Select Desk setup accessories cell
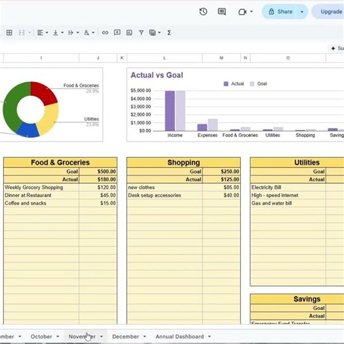 (x=165, y=195)
